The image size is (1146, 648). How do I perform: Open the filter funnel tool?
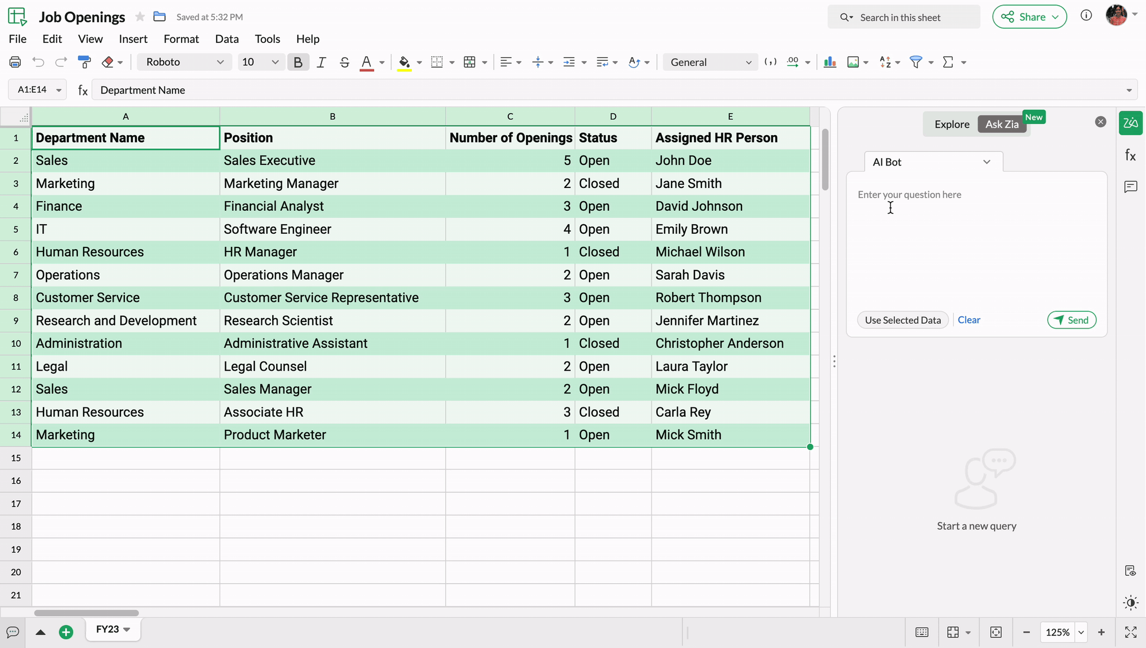point(916,62)
